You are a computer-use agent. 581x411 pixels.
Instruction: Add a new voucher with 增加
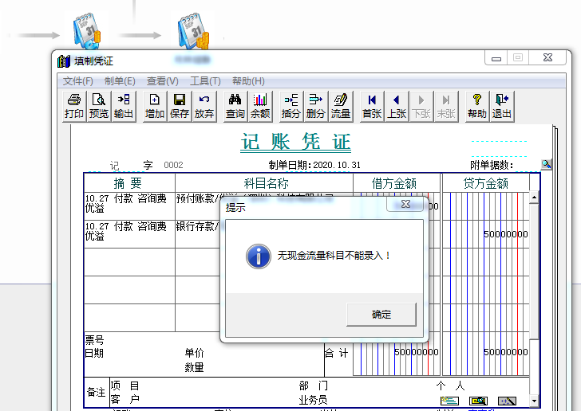tap(155, 106)
